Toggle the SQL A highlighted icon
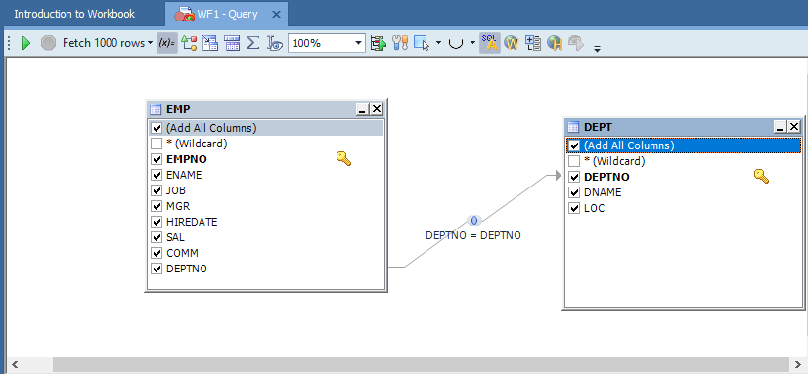The width and height of the screenshot is (808, 374). (489, 43)
